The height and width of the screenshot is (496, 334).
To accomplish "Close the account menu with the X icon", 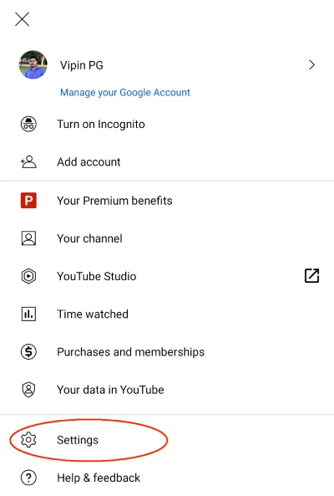I will 22,19.
